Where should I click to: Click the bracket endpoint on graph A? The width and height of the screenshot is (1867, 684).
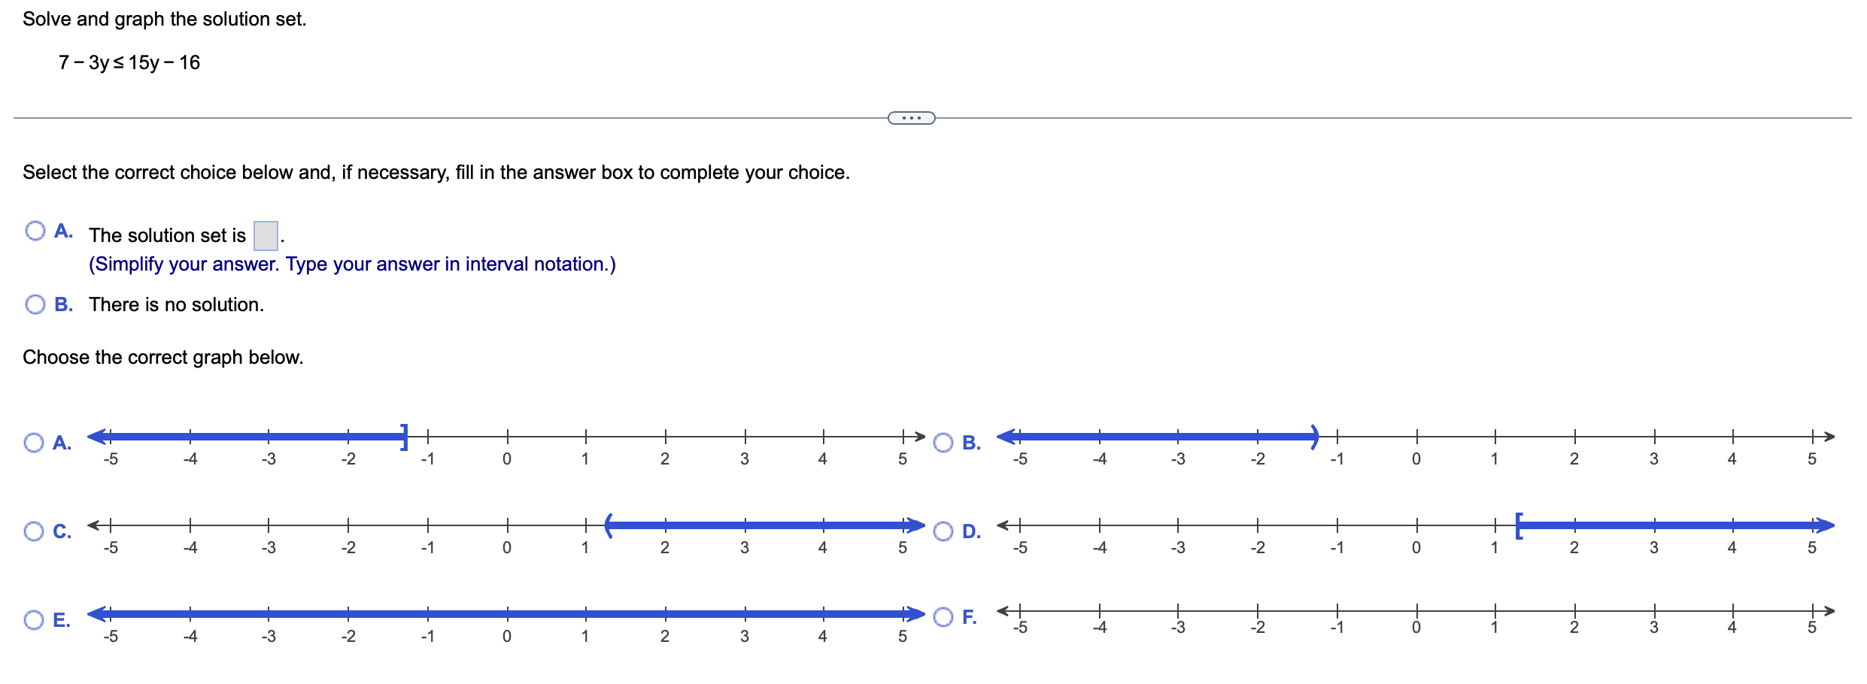pos(405,437)
